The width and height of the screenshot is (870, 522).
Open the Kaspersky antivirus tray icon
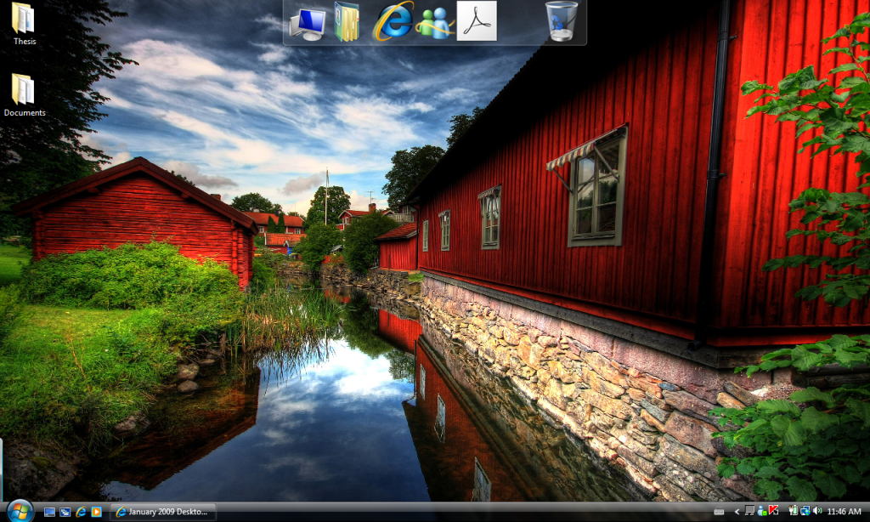773,510
